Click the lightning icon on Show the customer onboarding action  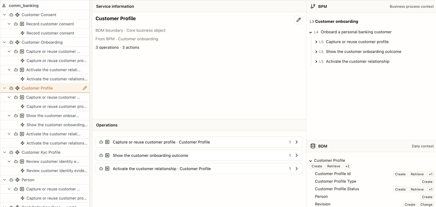23,125
